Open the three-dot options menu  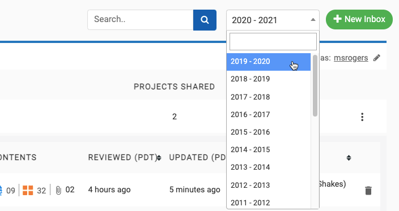(362, 117)
